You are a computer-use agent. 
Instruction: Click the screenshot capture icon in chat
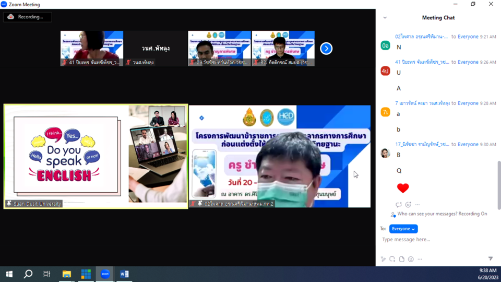(x=392, y=259)
